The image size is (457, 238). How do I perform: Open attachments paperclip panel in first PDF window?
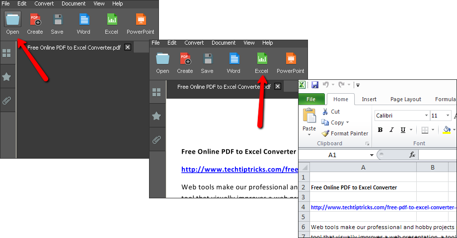click(x=6, y=100)
